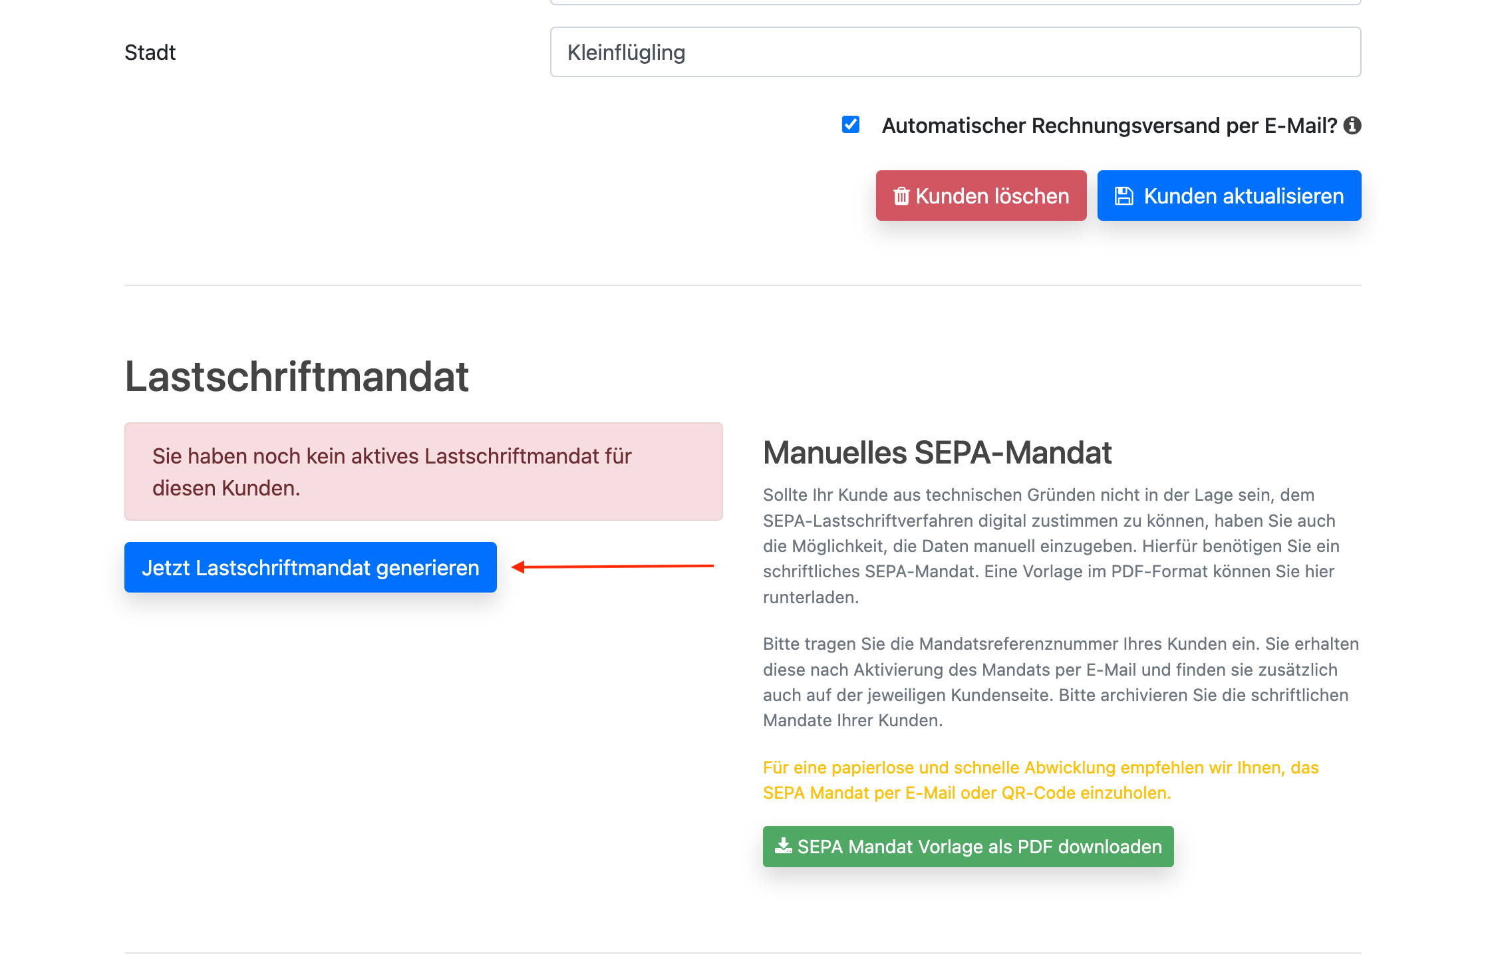Open the info tooltip beside Rechnungsversand option
Image resolution: width=1486 pixels, height=955 pixels.
coord(1353,125)
